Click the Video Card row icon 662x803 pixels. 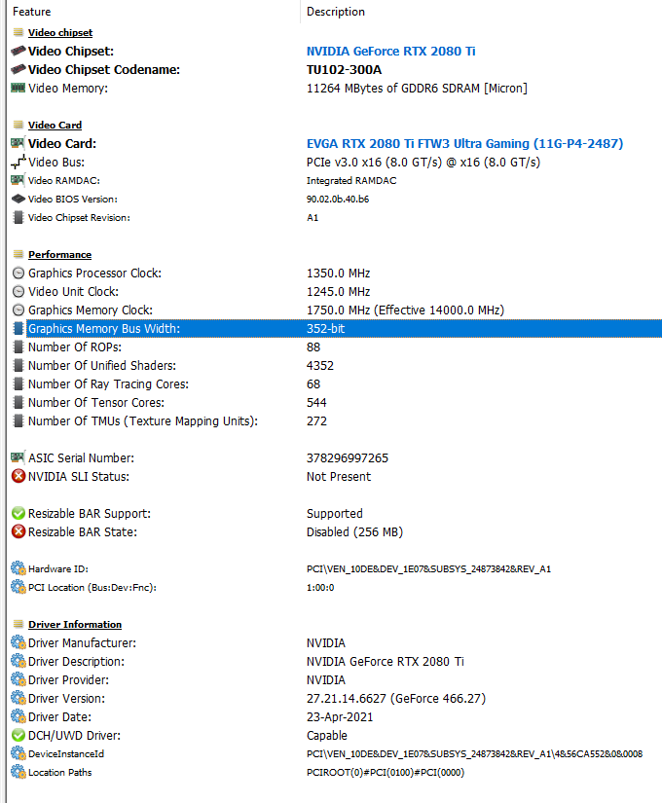pos(18,143)
